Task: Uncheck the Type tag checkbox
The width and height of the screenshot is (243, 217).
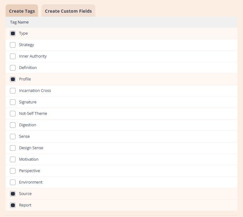Action: 13,33
